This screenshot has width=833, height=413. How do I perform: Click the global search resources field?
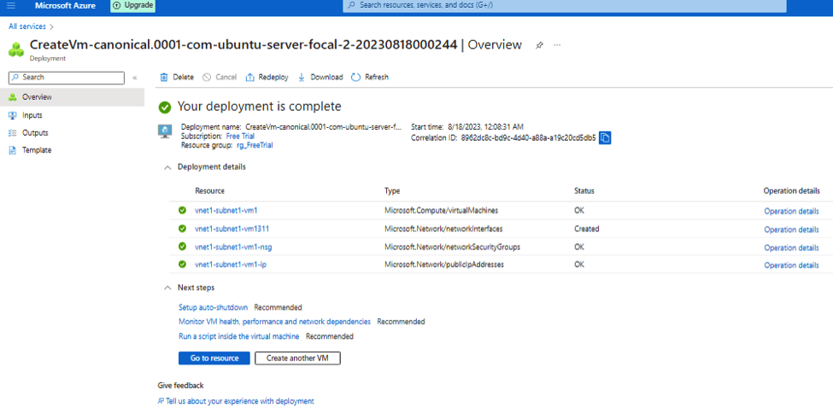pos(564,6)
